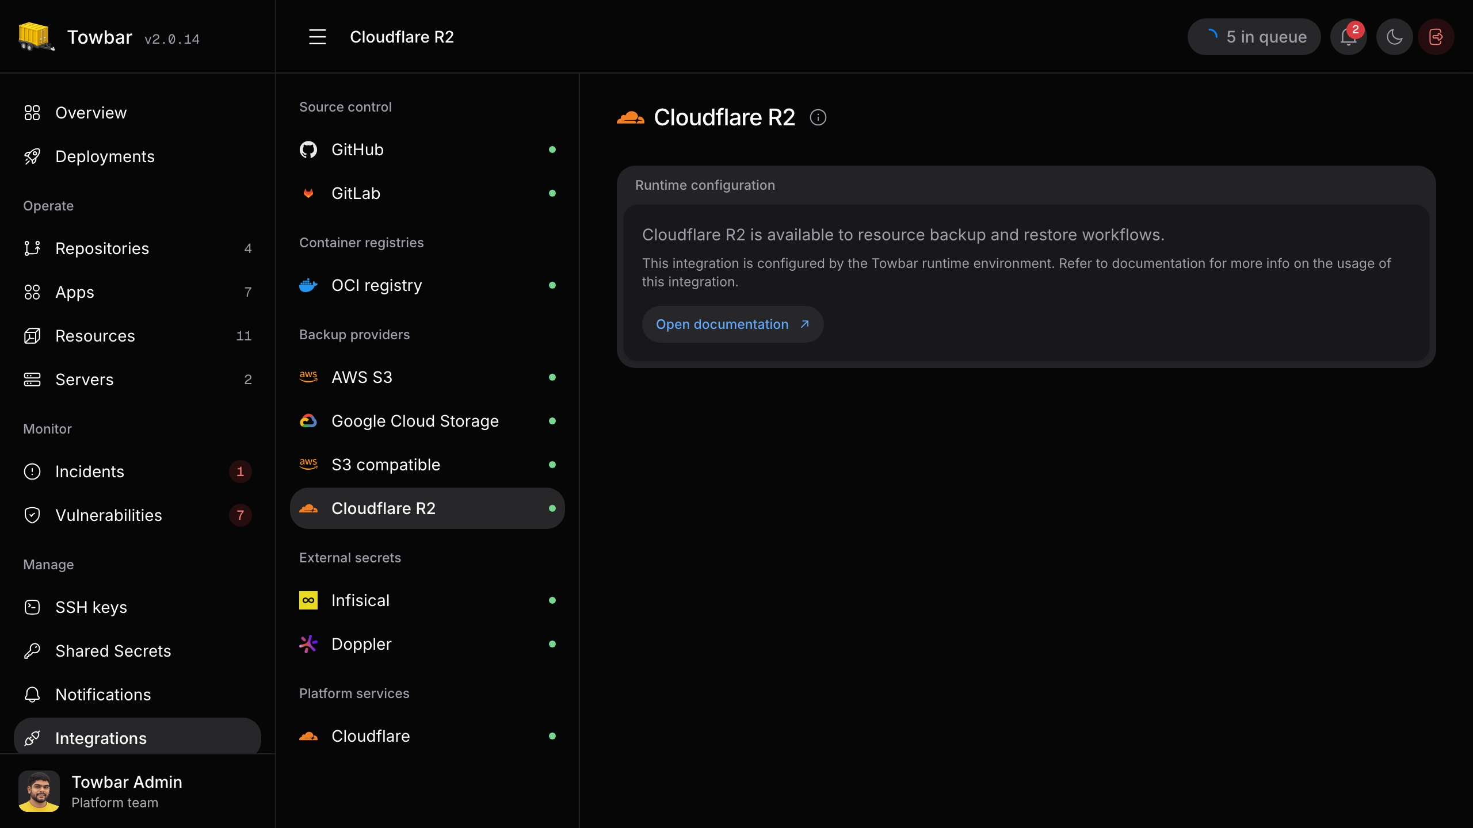Select GitHub integration
Image resolution: width=1473 pixels, height=828 pixels.
tap(427, 149)
